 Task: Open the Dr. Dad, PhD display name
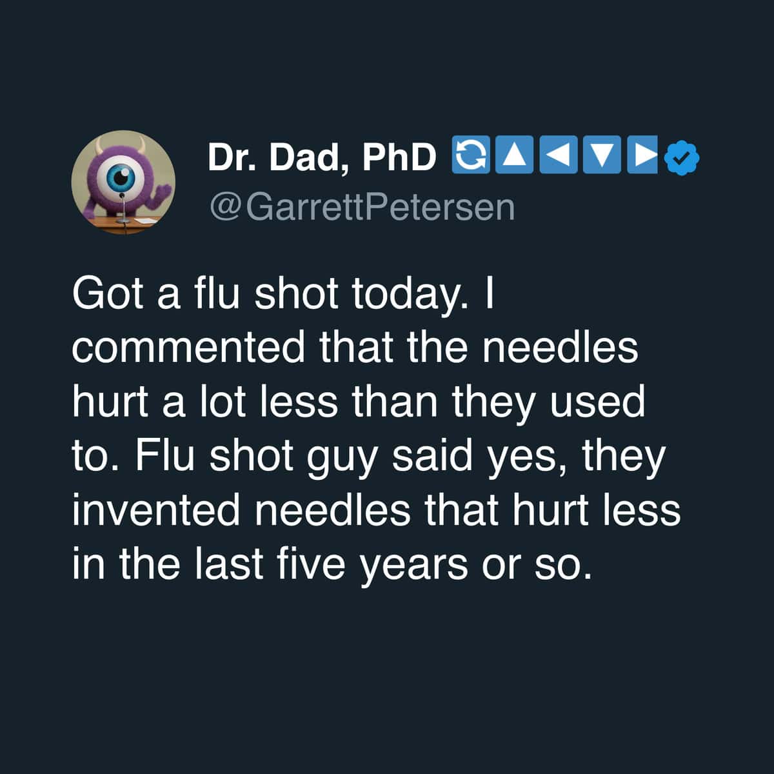point(321,156)
